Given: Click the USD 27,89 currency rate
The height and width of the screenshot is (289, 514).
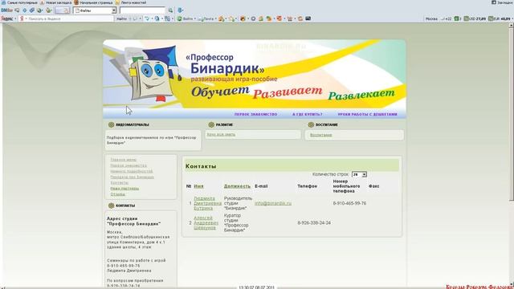Looking at the screenshot, I should [475, 19].
